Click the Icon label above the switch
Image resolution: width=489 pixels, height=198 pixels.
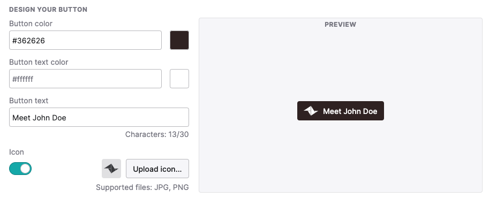[17, 152]
